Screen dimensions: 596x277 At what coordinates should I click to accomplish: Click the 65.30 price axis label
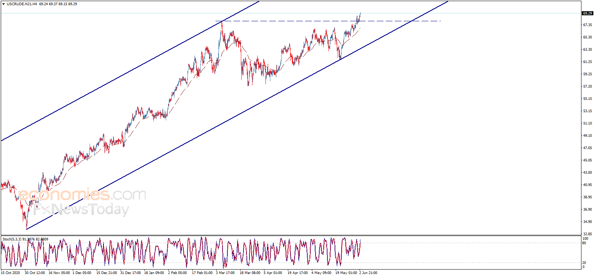point(587,37)
